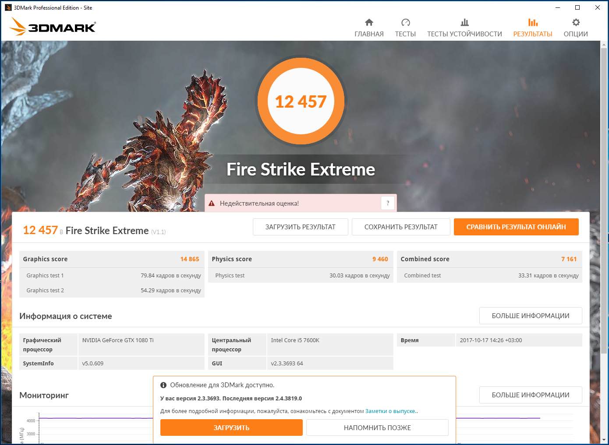
Task: Click NVIDIA GeForce GTX 1080 Ti text
Action: [118, 340]
